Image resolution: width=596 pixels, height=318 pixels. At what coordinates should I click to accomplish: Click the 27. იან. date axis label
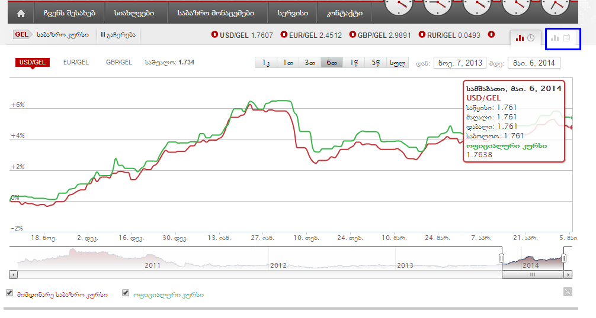pyautogui.click(x=262, y=238)
